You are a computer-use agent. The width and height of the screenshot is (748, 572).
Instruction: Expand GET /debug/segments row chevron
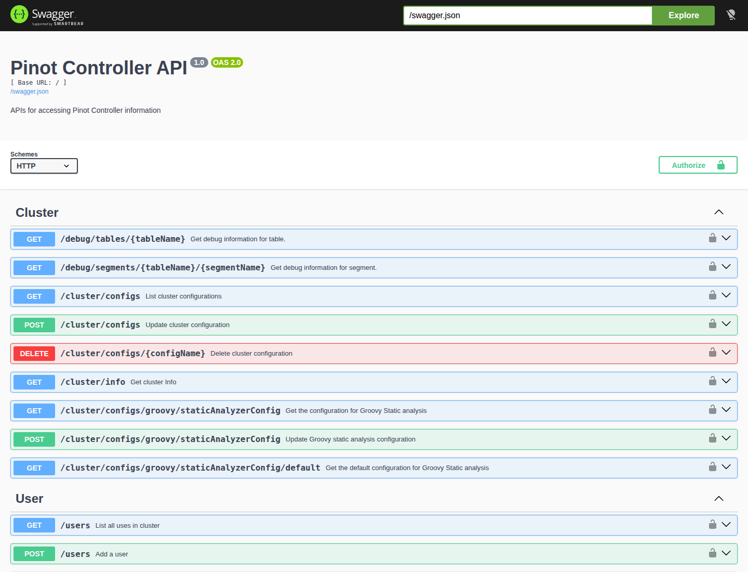(x=726, y=267)
